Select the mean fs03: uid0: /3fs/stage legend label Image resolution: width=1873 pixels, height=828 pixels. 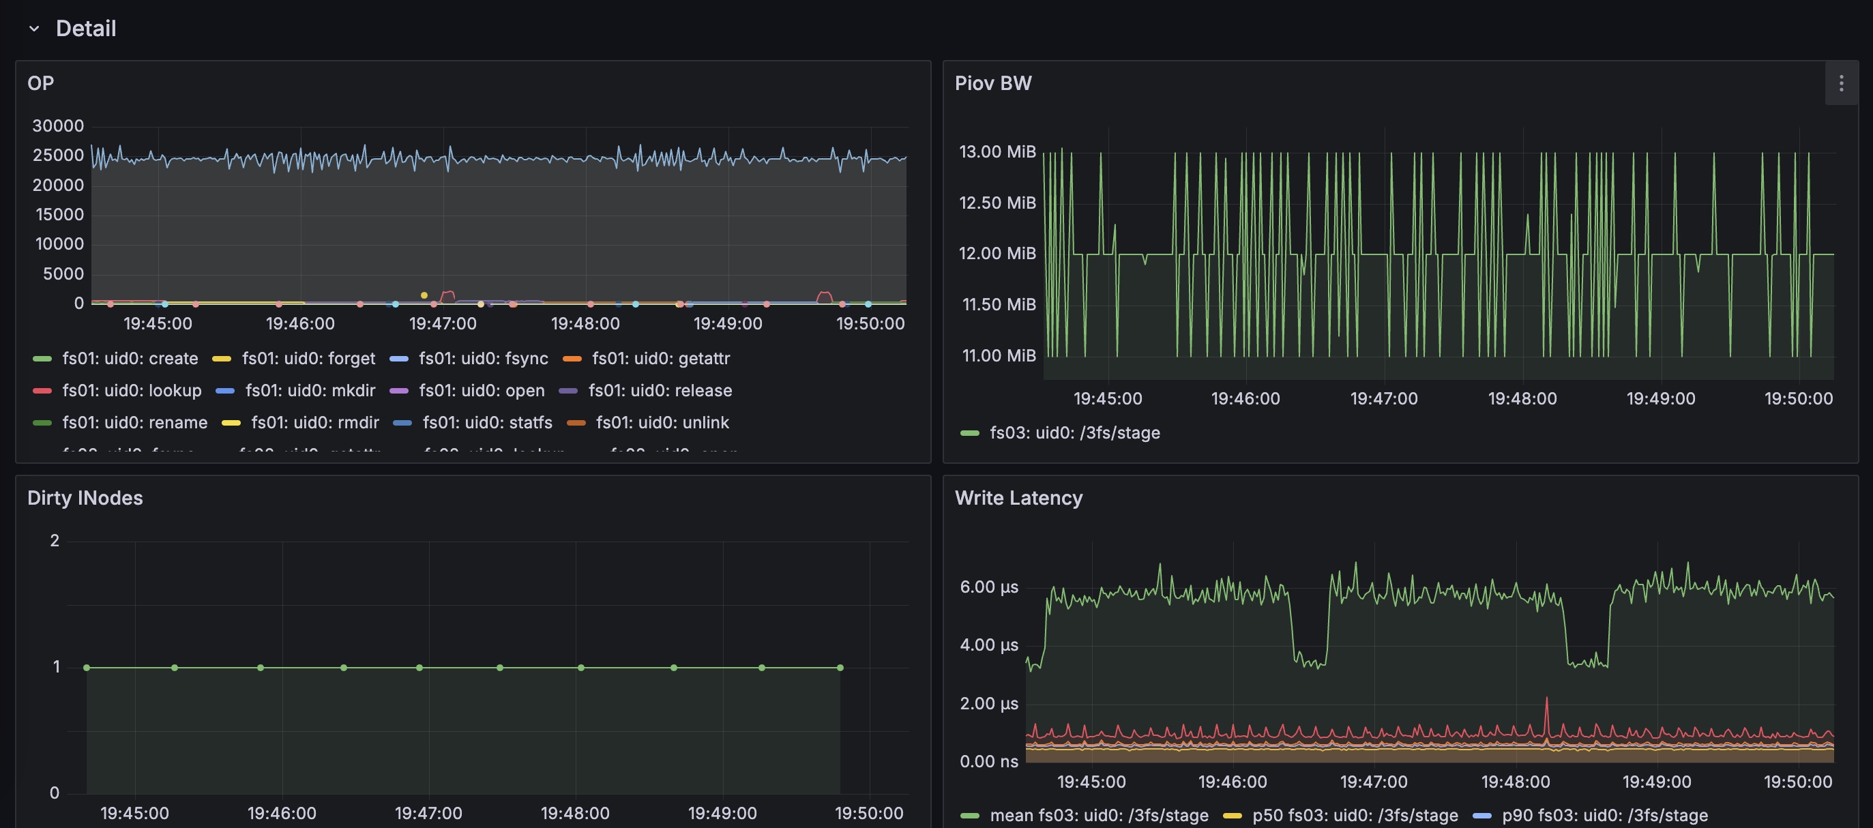point(1100,816)
